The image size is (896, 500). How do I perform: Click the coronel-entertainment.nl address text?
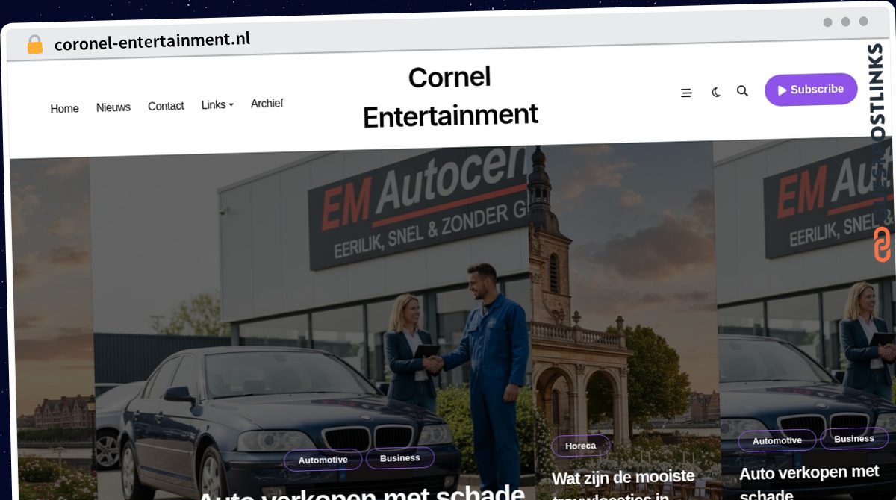click(x=152, y=41)
